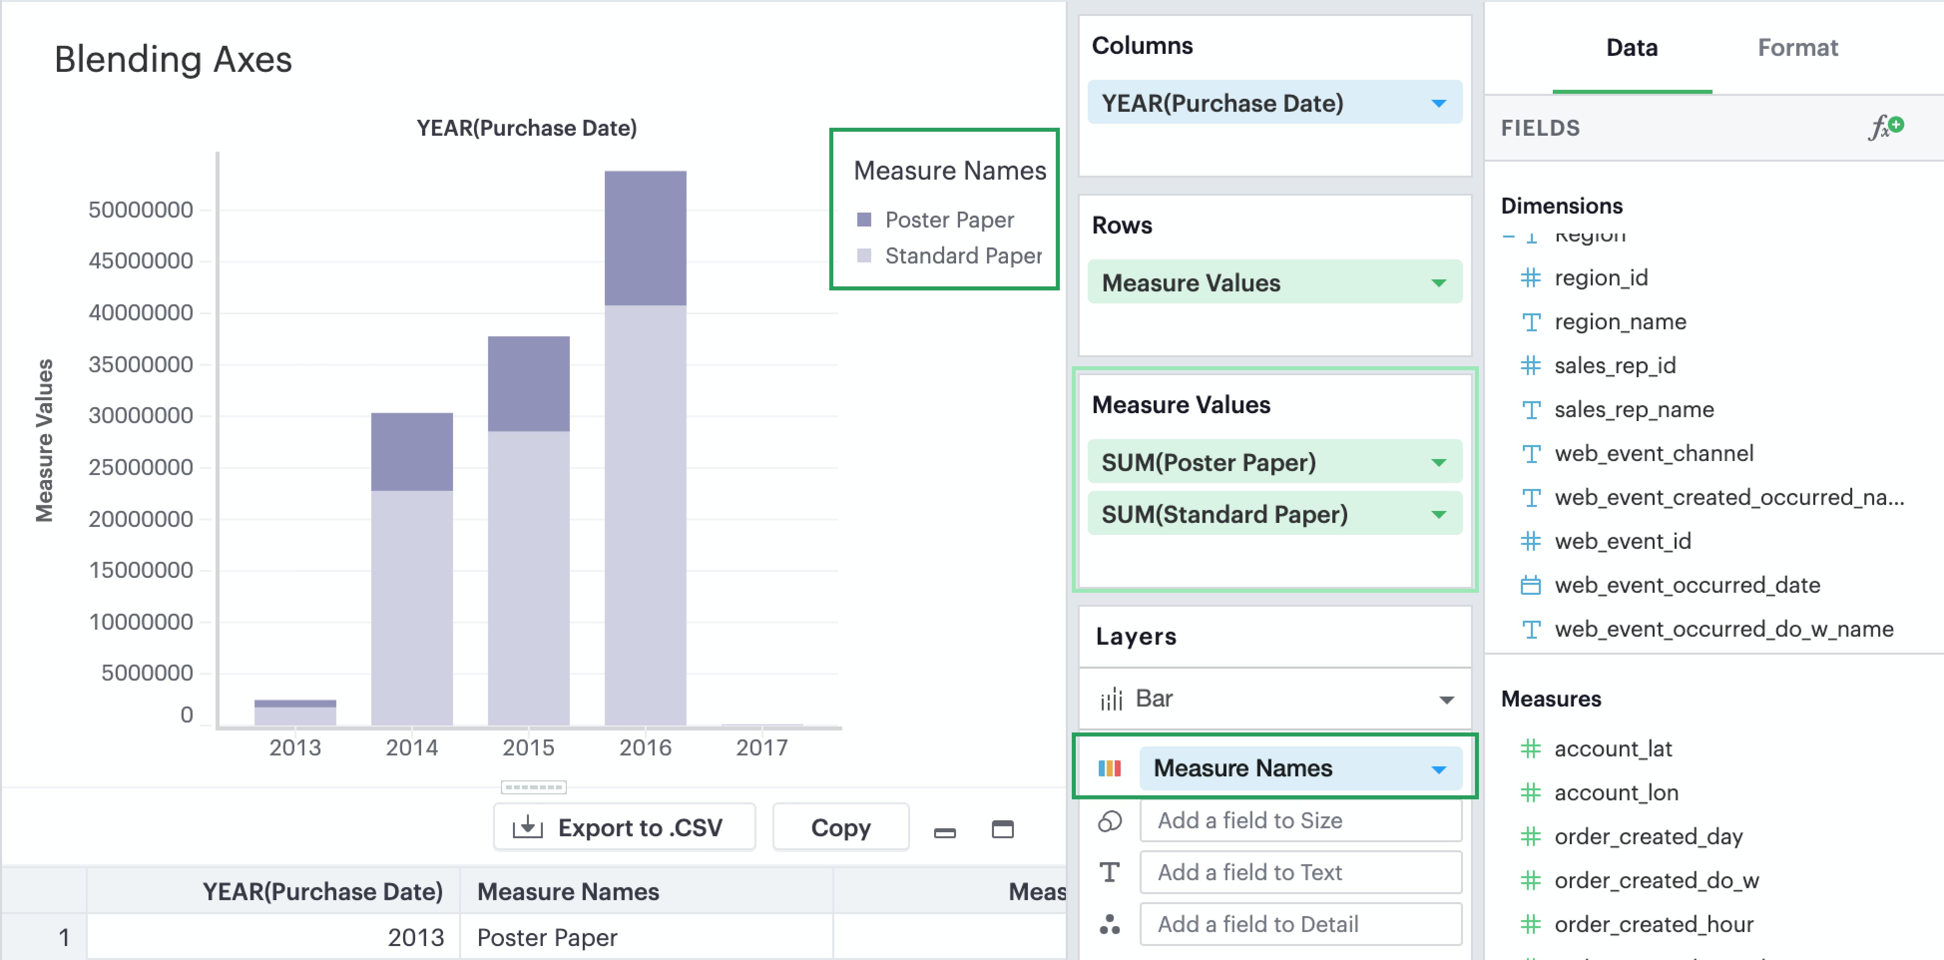Image resolution: width=1944 pixels, height=960 pixels.
Task: Open YEAR(Purchase Date) pill dropdown arrow
Action: coord(1439,103)
